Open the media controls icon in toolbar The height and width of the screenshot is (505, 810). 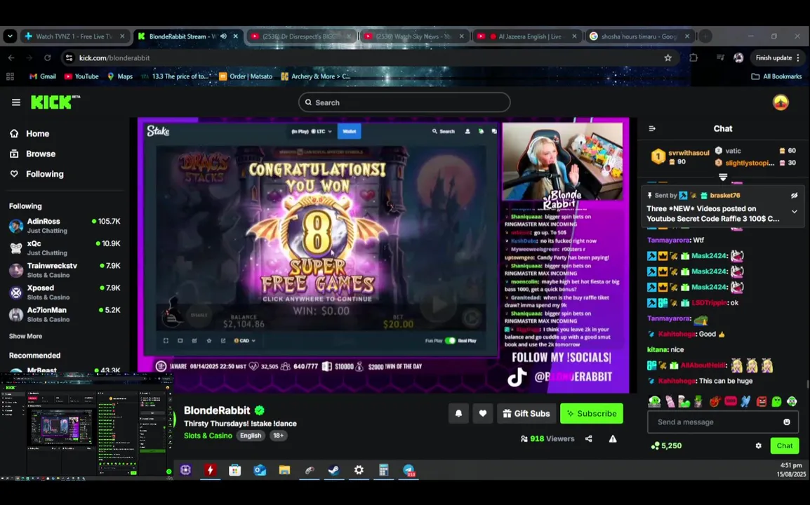[x=720, y=58]
